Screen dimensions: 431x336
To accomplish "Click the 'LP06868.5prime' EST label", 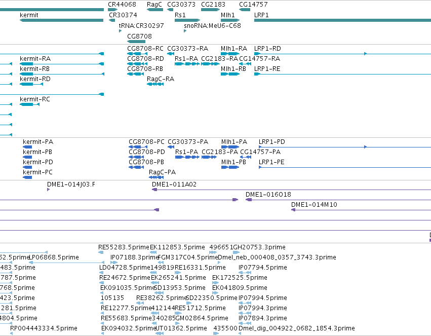I will tap(54, 257).
